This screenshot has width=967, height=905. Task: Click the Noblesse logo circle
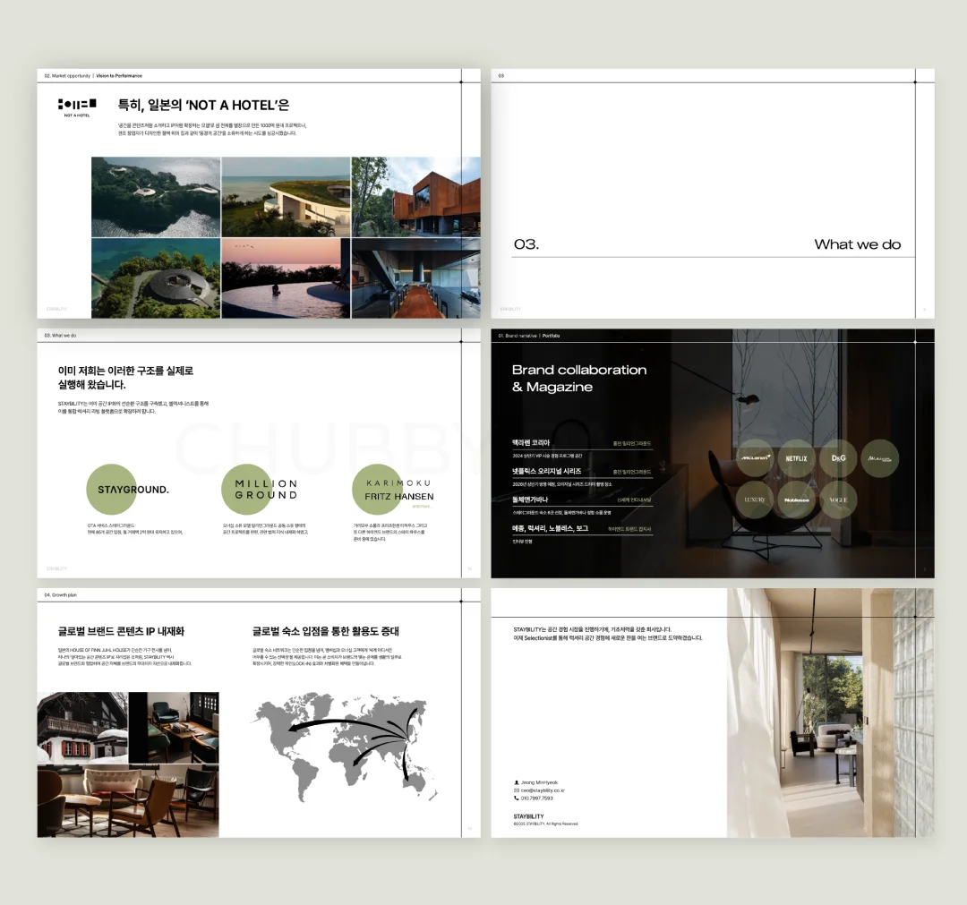pos(796,500)
